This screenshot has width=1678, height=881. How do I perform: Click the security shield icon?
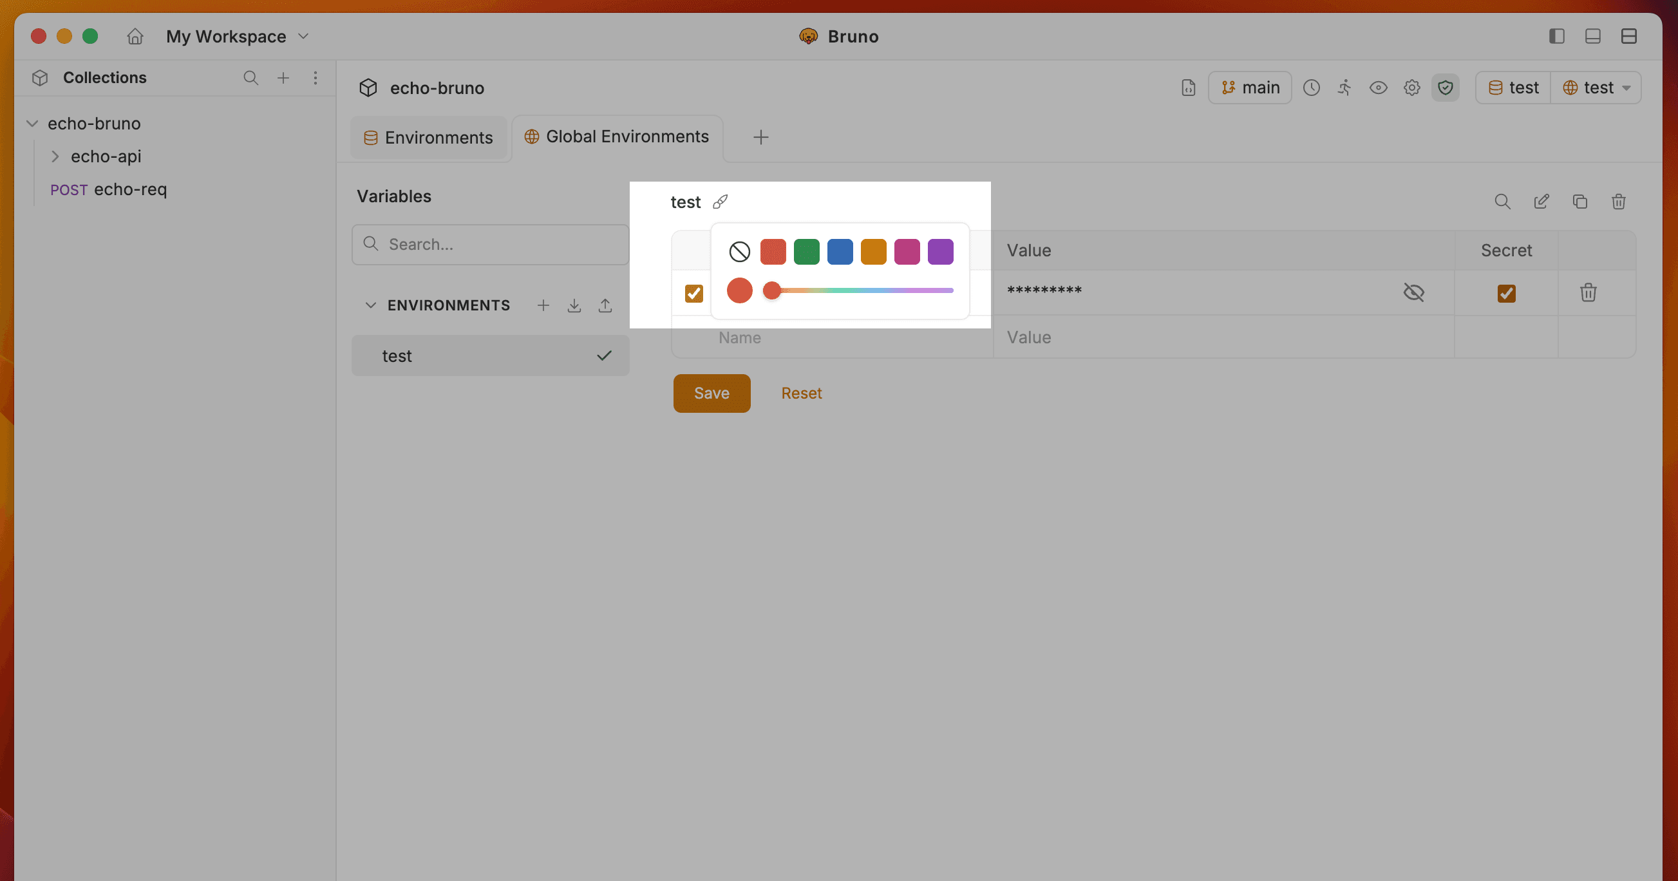coord(1446,88)
